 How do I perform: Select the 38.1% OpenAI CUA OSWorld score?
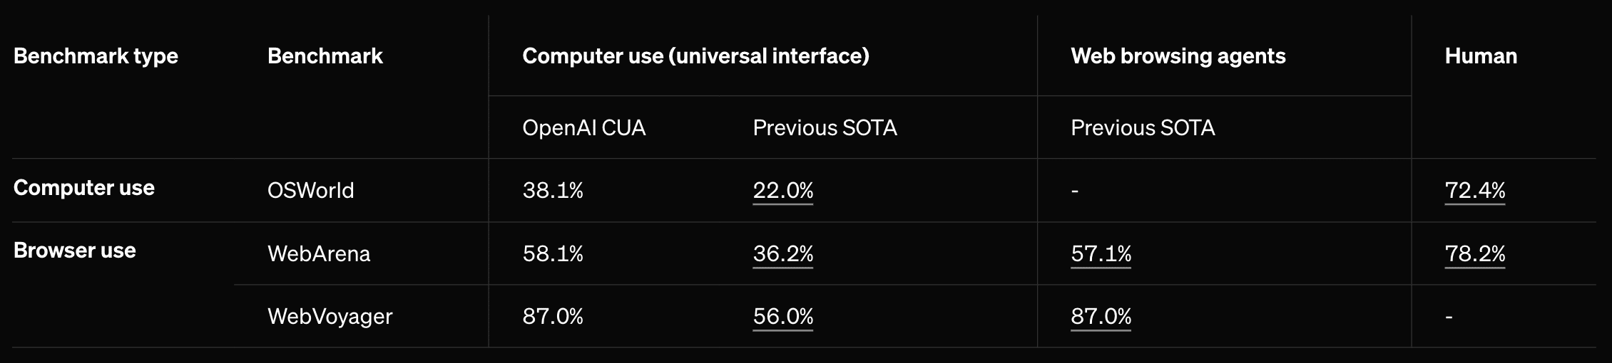[552, 191]
